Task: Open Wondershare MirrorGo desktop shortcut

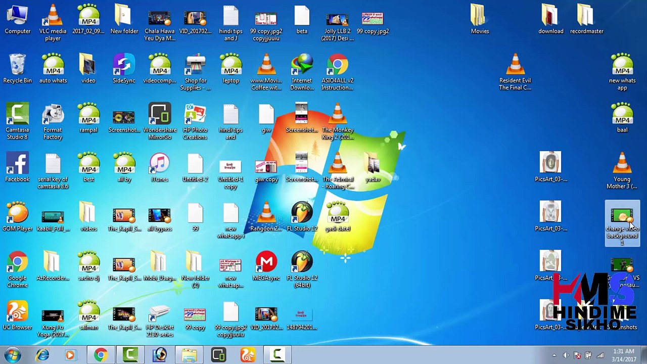Action: pyautogui.click(x=160, y=121)
